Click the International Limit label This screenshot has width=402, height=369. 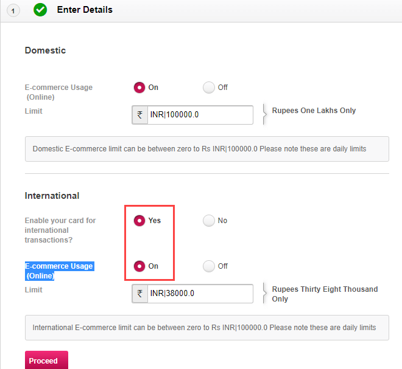pyautogui.click(x=33, y=290)
